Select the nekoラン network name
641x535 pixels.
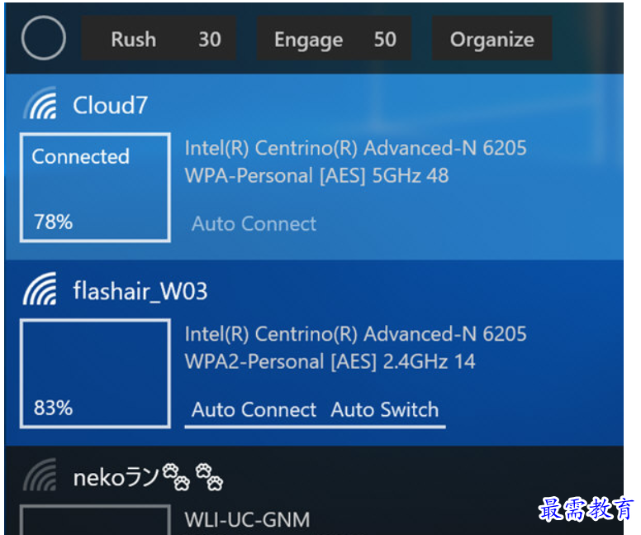point(148,477)
